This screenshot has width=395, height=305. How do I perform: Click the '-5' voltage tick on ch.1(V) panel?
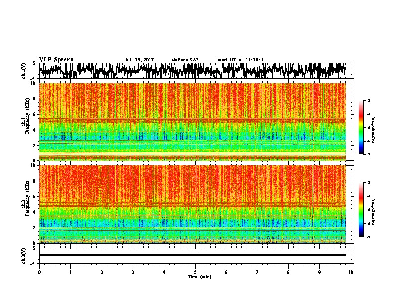(x=33, y=79)
